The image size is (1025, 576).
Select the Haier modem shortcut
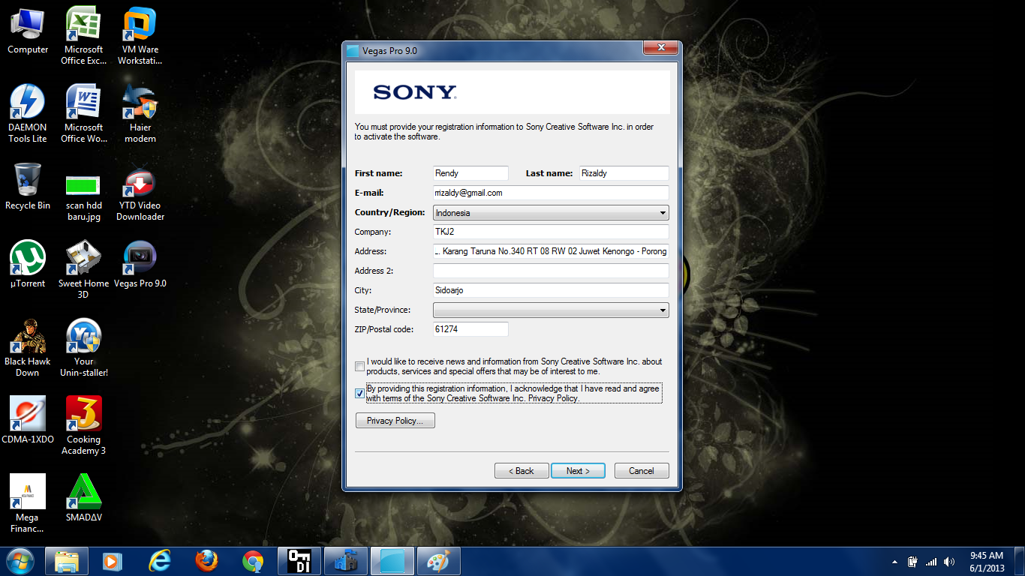click(x=140, y=113)
